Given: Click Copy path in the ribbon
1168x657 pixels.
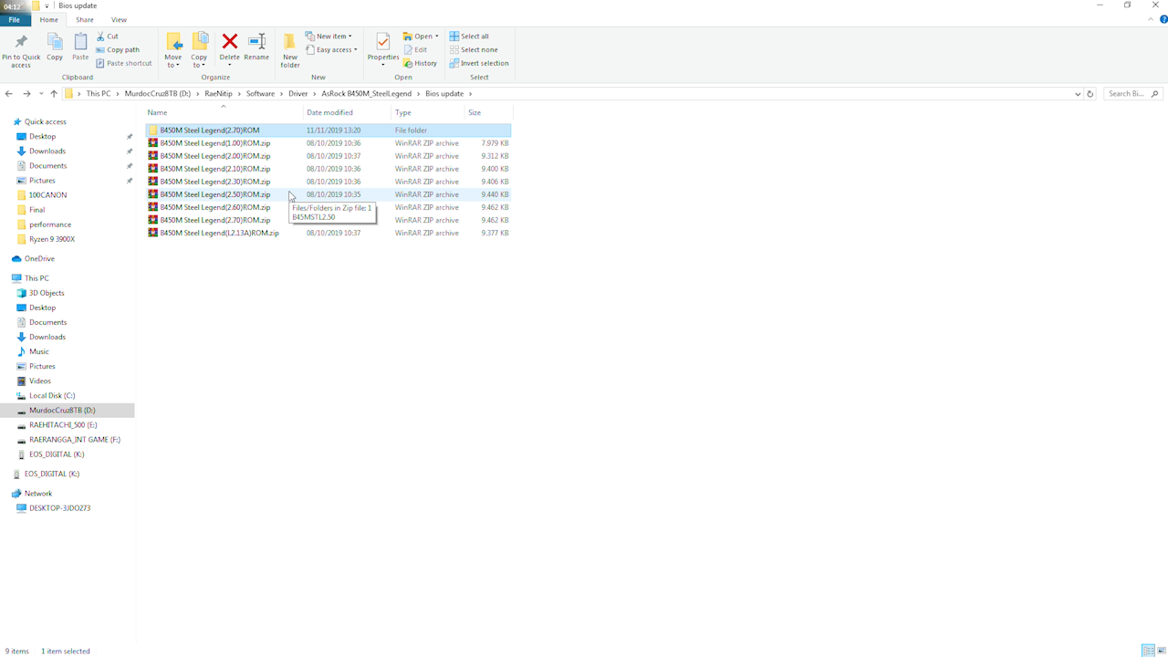Looking at the screenshot, I should pos(118,50).
